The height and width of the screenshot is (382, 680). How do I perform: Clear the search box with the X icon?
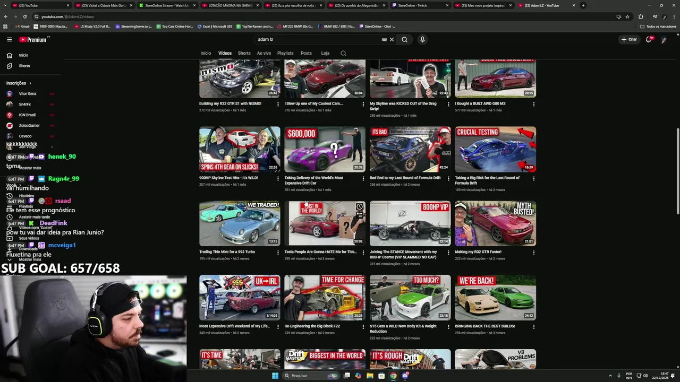392,39
